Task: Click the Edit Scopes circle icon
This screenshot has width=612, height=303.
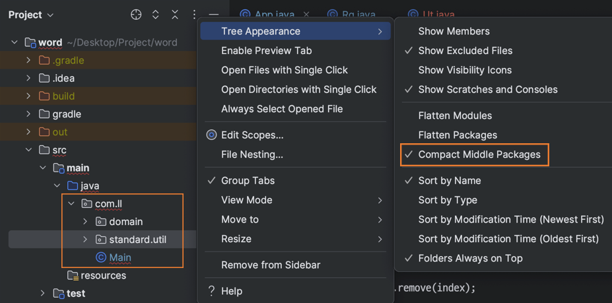Action: point(211,135)
